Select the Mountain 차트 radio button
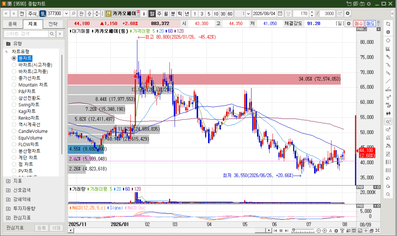 coord(14,85)
